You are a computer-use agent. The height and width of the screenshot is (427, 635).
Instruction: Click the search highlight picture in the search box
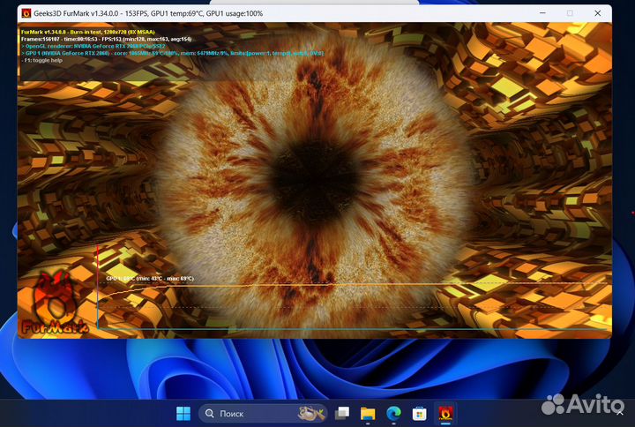click(311, 413)
